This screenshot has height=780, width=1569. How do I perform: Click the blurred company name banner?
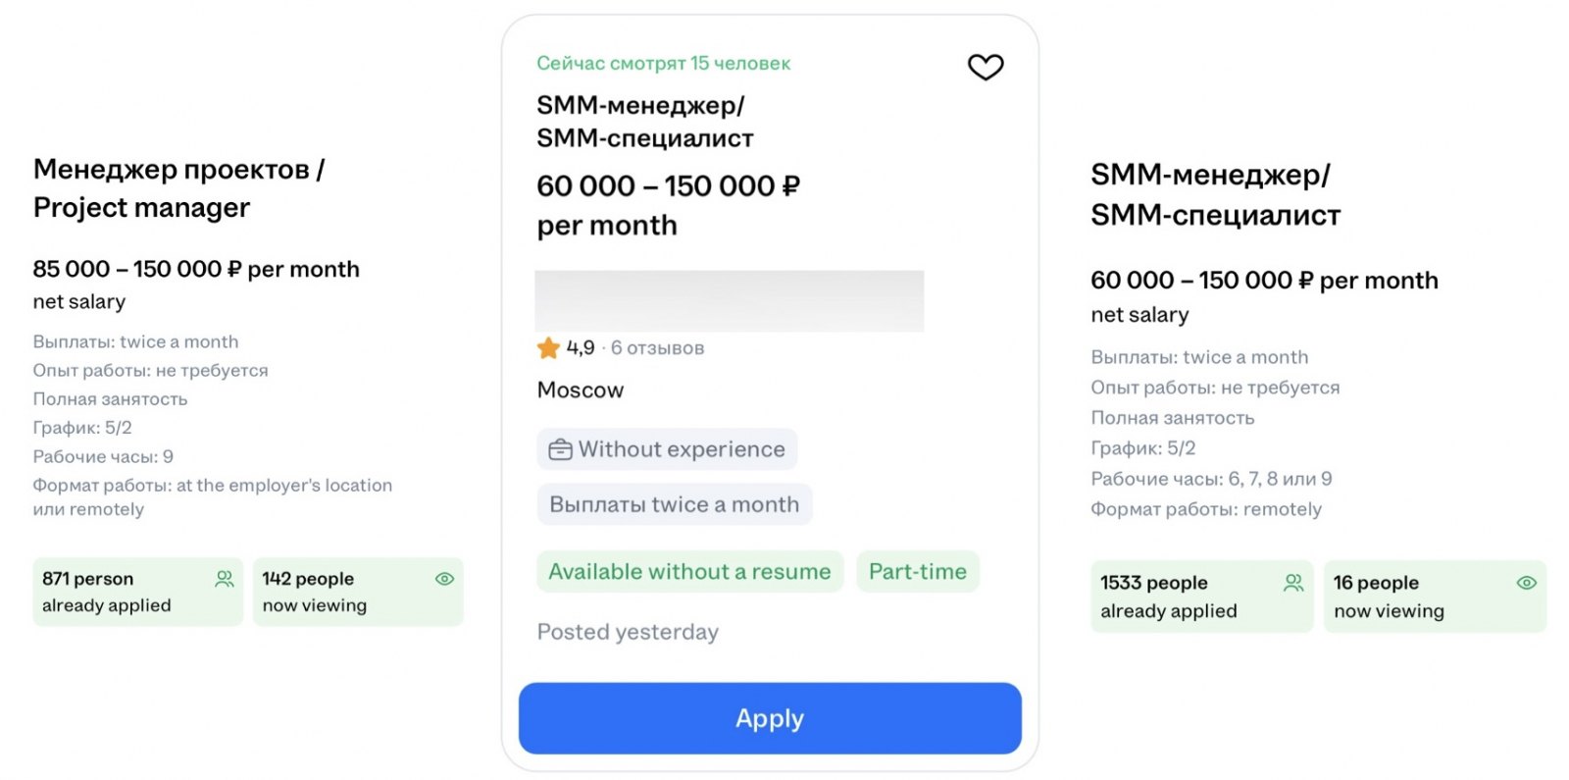(x=729, y=300)
